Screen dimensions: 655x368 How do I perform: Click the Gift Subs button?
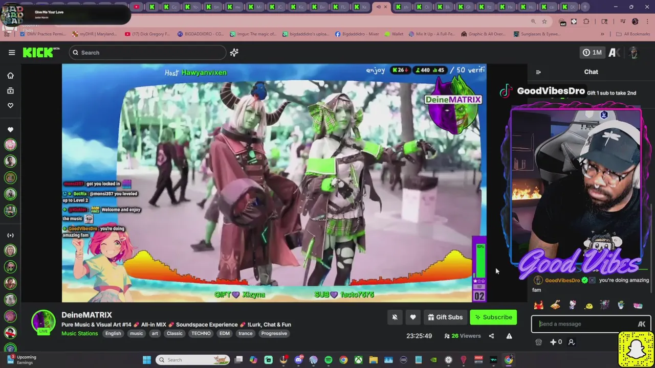click(x=445, y=317)
